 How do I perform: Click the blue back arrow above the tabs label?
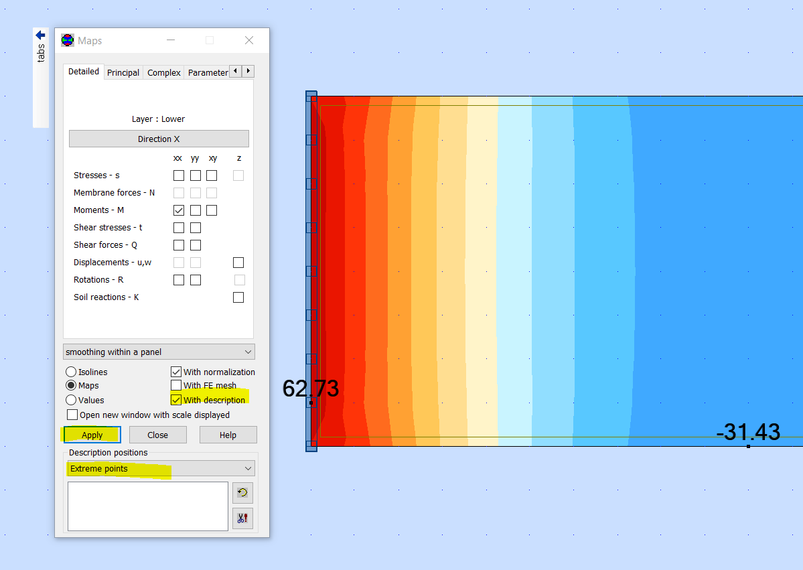coord(40,35)
